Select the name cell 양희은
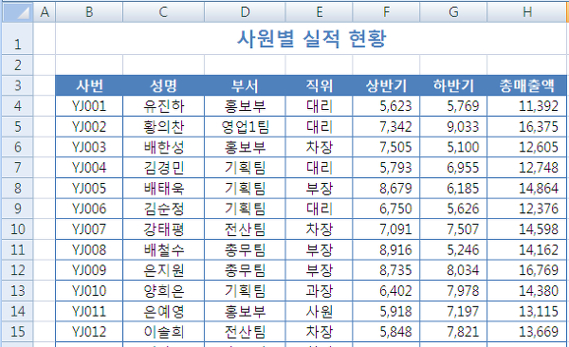The height and width of the screenshot is (347, 569). click(x=164, y=291)
